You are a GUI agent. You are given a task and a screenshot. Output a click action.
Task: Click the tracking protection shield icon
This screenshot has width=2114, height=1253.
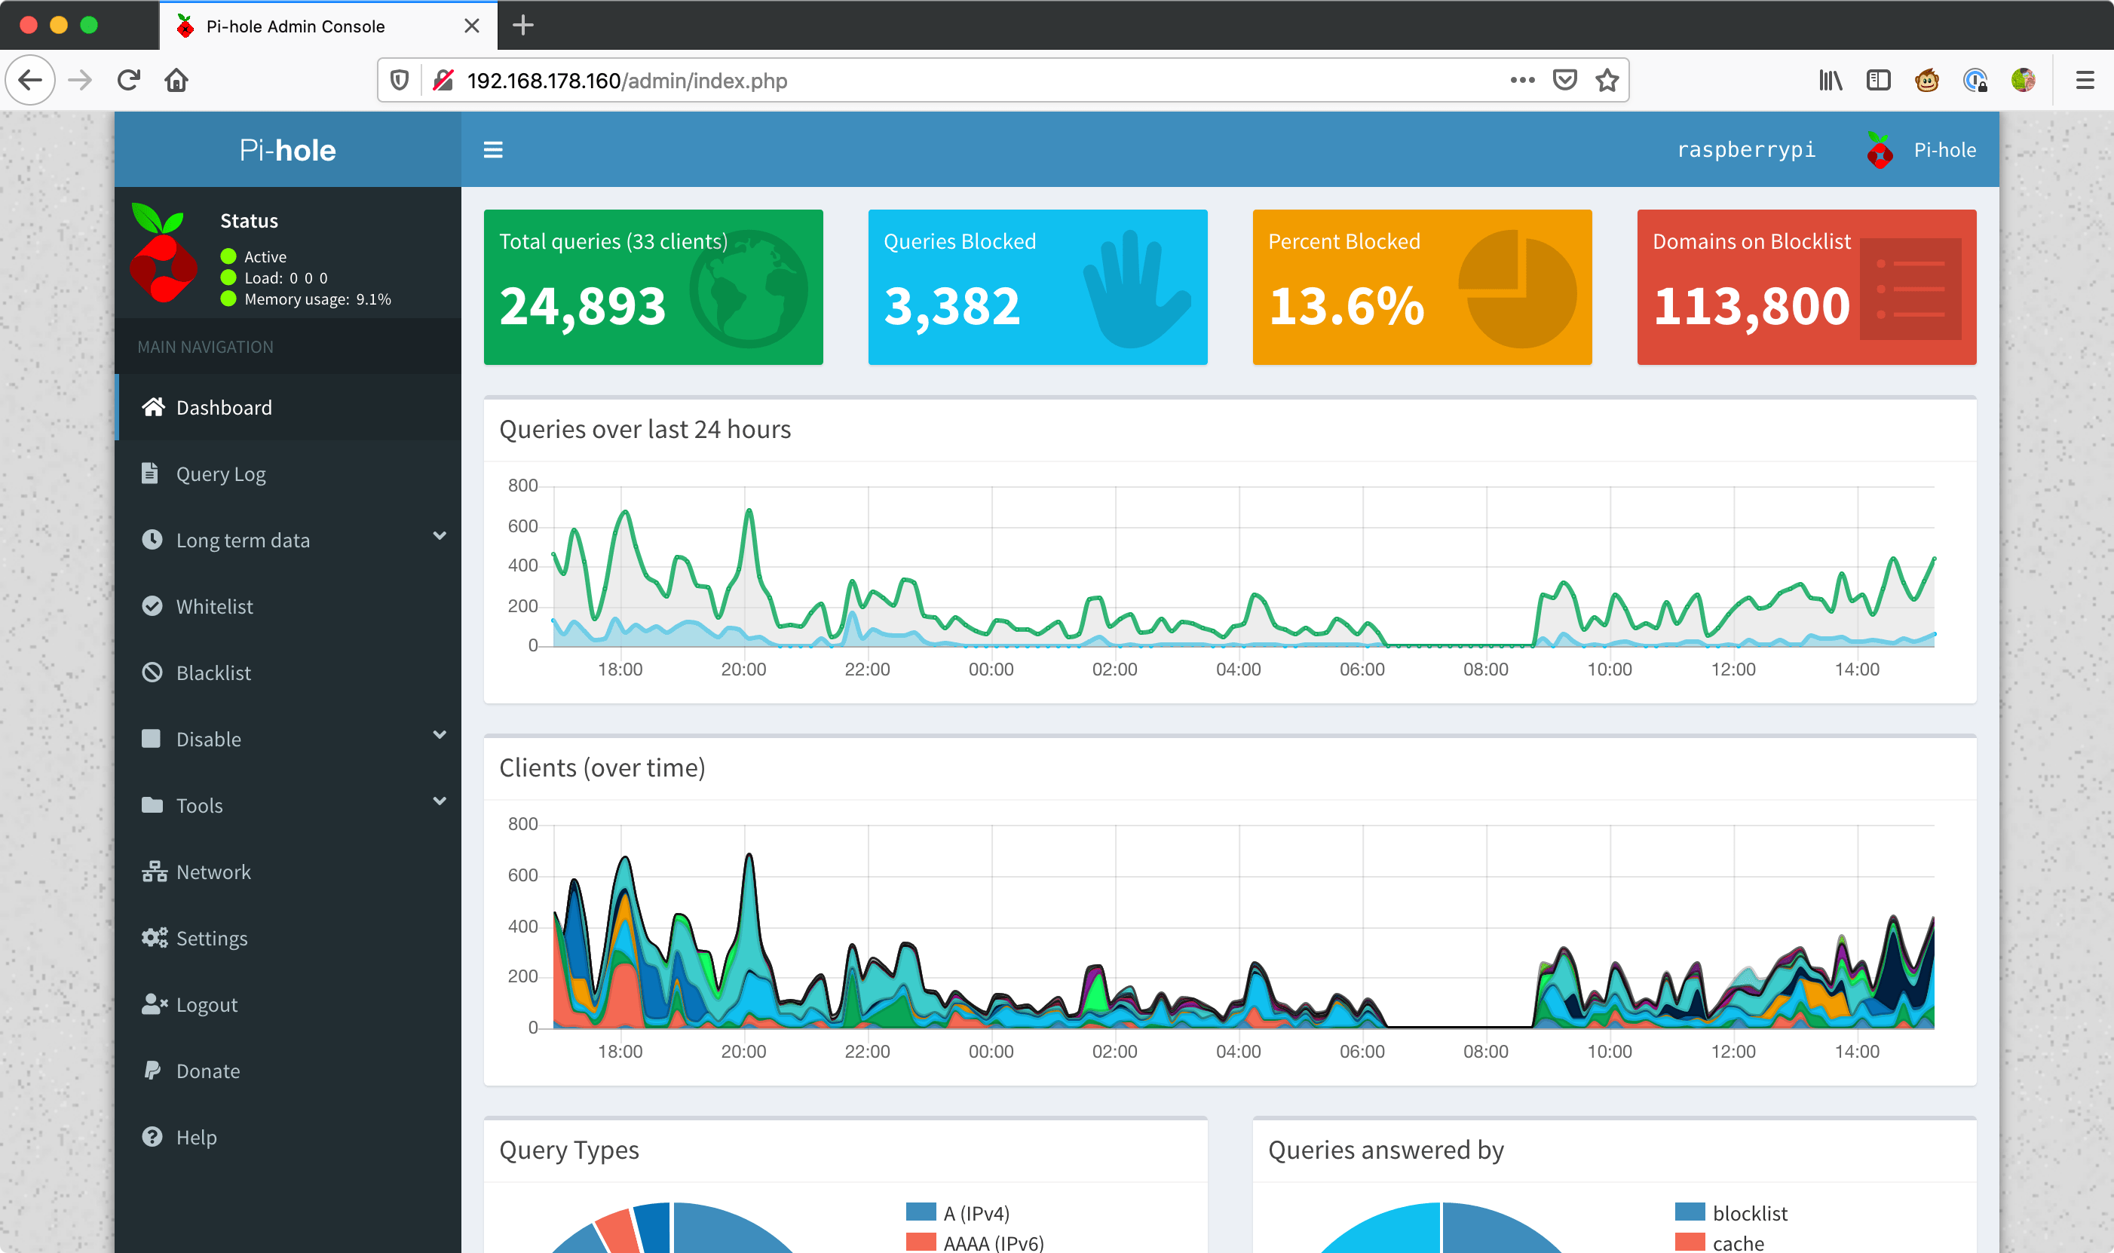click(400, 80)
